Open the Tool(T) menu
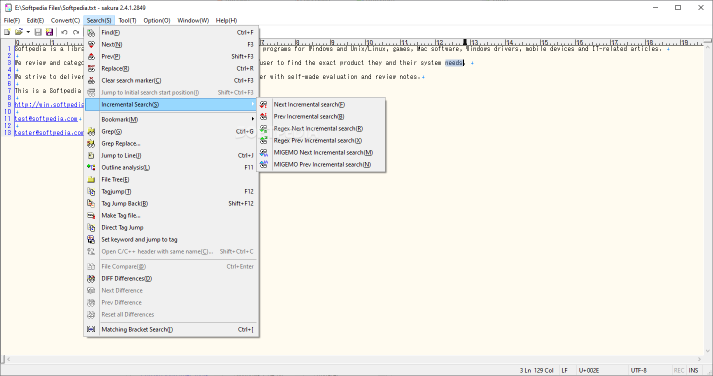The height and width of the screenshot is (376, 713). 127,20
